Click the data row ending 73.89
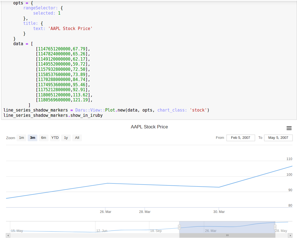The height and width of the screenshot is (238, 297). click(63, 74)
